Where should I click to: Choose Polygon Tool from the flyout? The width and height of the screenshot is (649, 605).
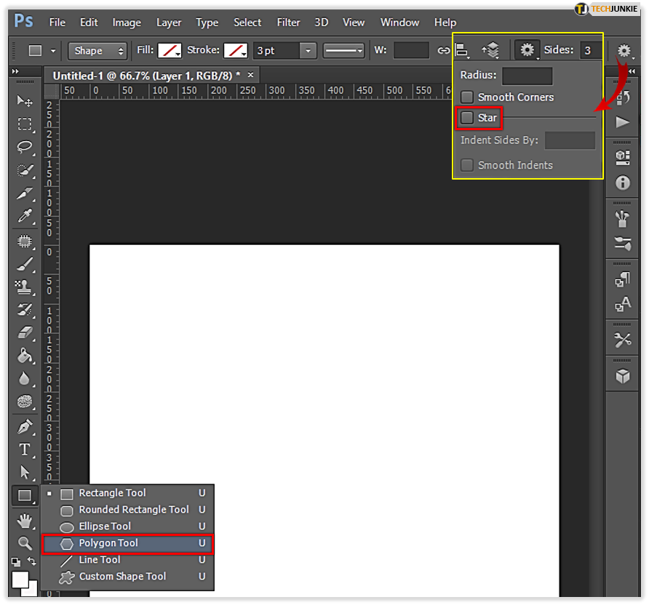[x=127, y=543]
